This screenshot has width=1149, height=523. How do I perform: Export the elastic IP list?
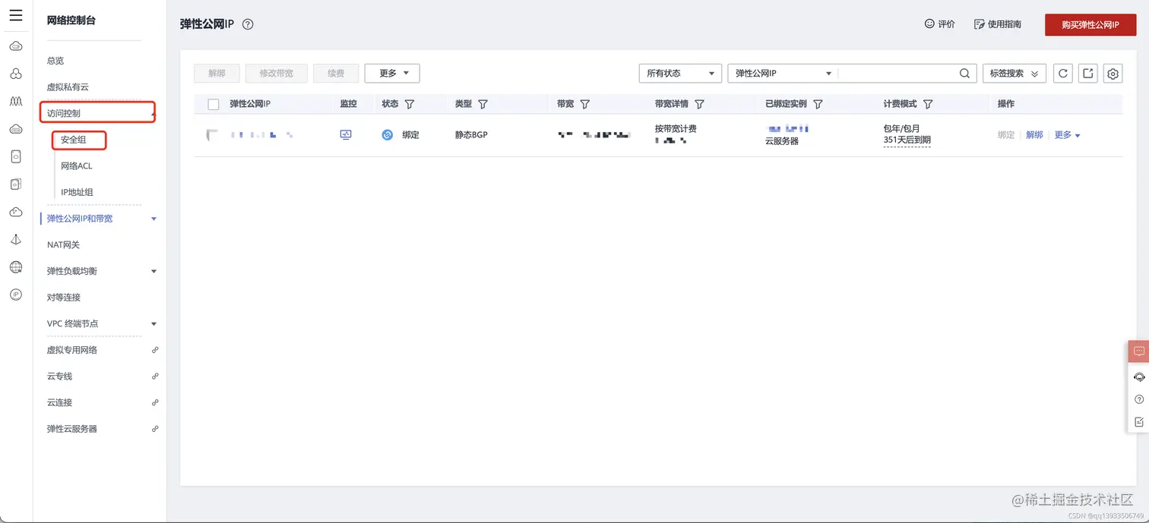pyautogui.click(x=1087, y=73)
